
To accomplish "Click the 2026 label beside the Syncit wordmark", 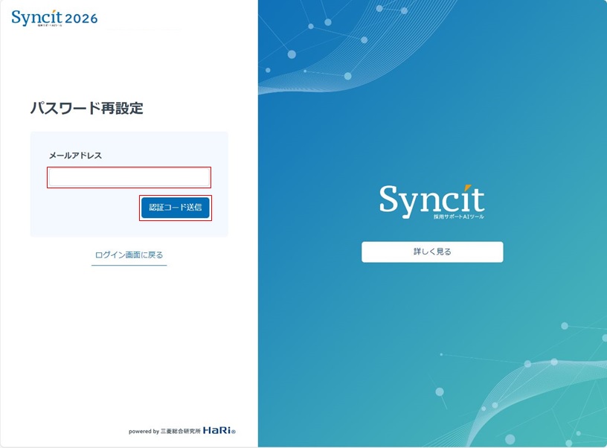I will (82, 16).
